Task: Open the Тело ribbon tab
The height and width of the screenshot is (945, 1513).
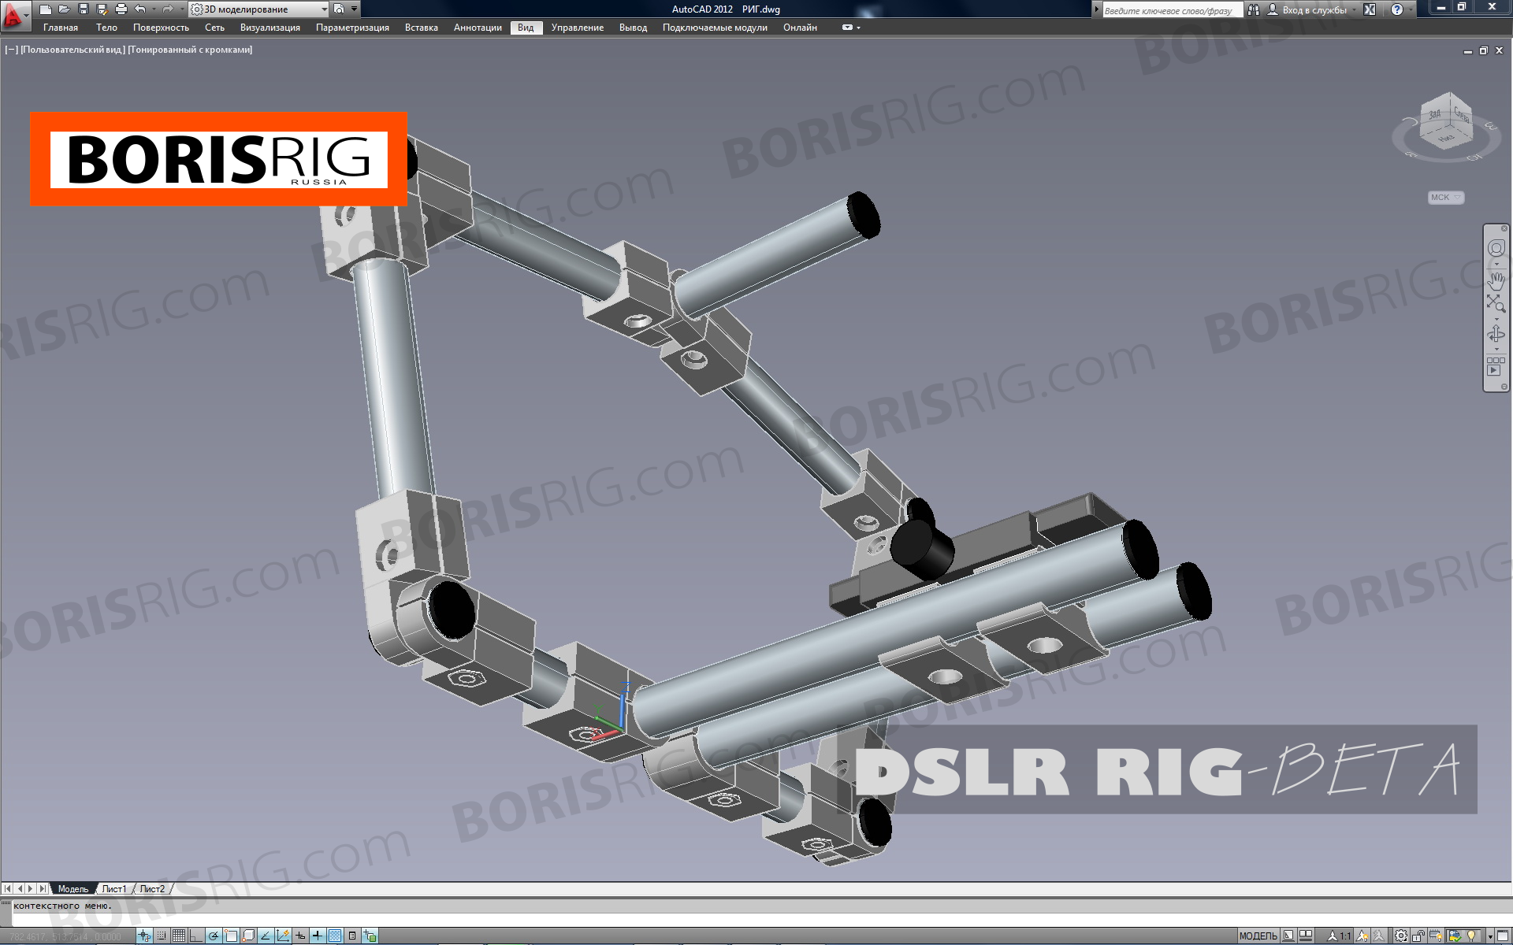Action: click(106, 28)
